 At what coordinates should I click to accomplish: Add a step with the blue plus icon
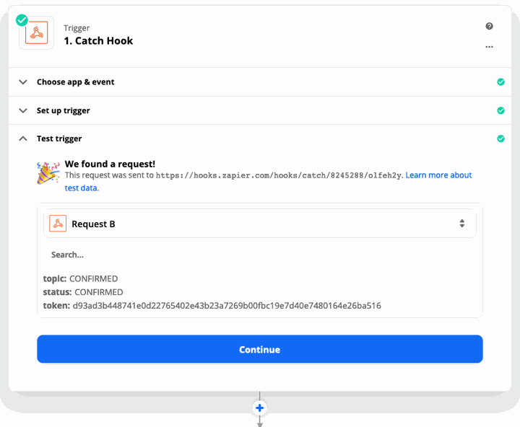click(260, 408)
